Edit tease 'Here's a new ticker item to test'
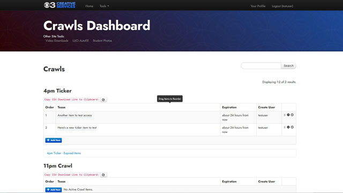 point(77,128)
